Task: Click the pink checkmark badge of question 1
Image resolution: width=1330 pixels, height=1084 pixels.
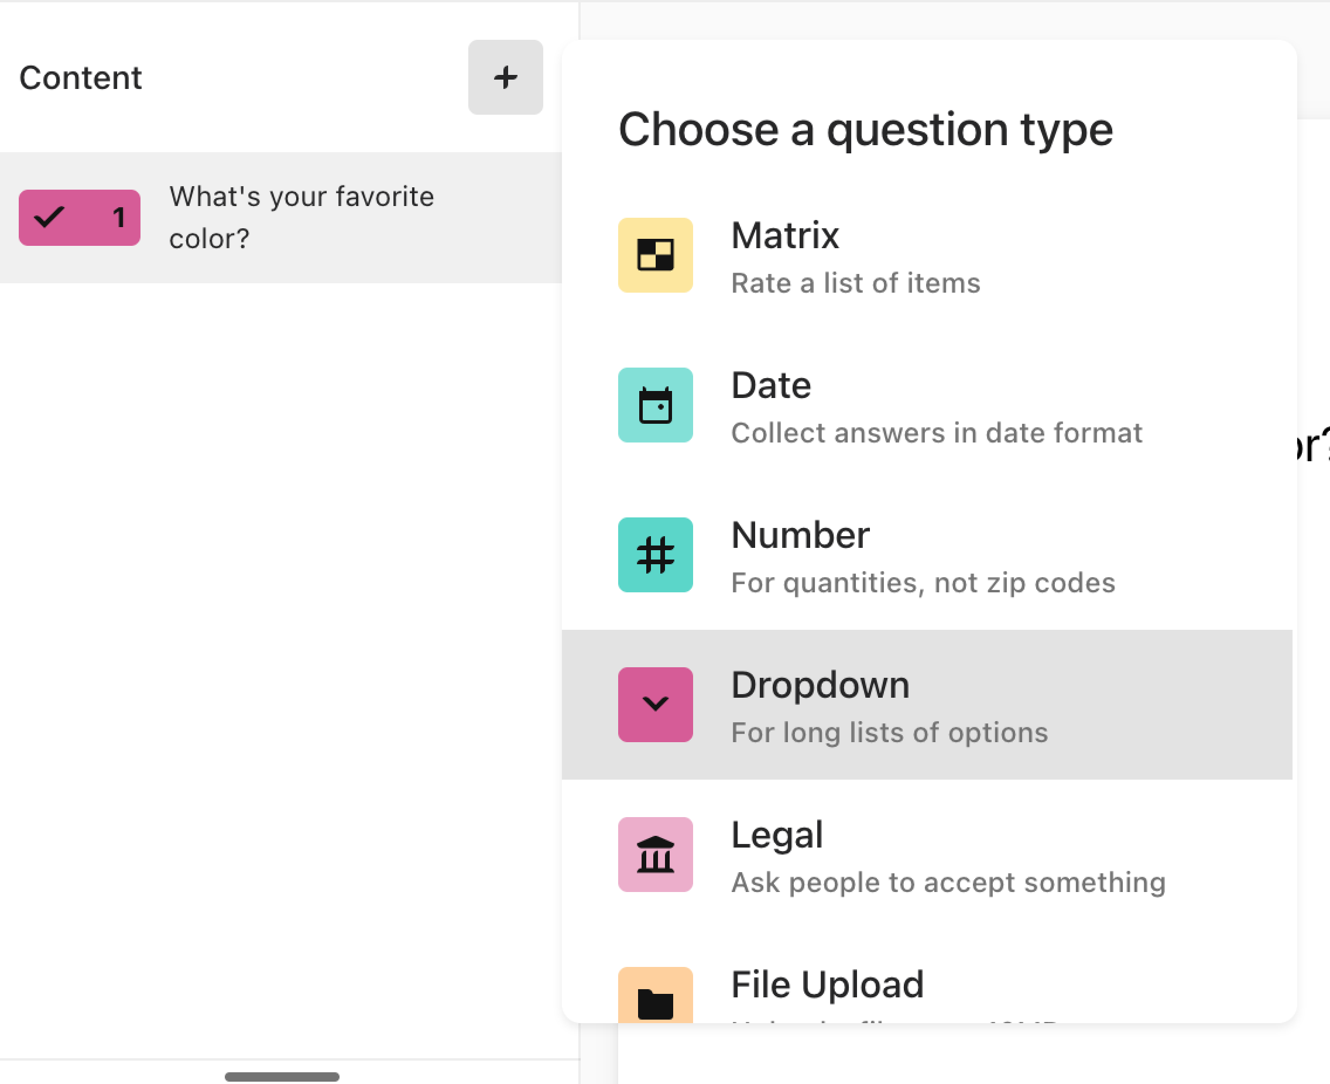Action: coord(79,217)
